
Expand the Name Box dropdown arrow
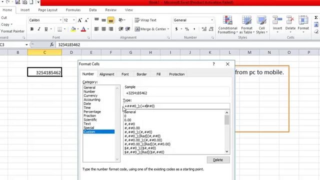click(26, 44)
